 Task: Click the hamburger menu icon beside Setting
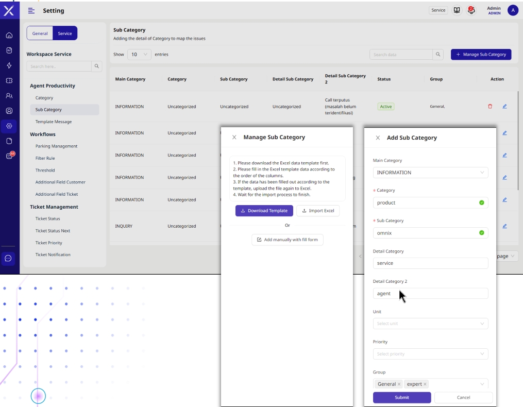[31, 11]
